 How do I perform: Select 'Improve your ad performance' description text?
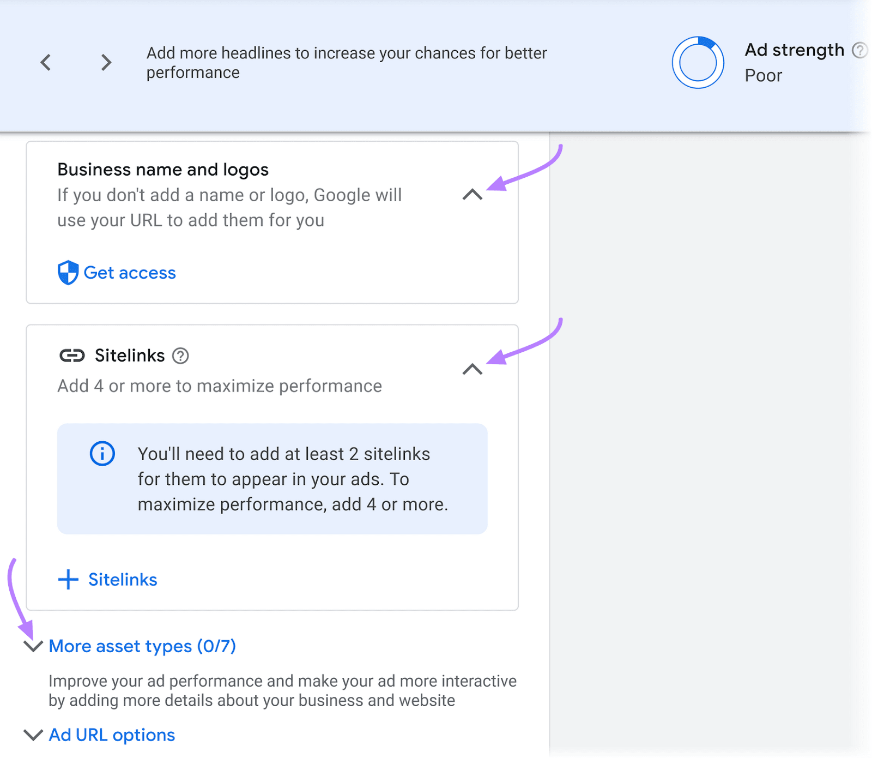(x=282, y=690)
